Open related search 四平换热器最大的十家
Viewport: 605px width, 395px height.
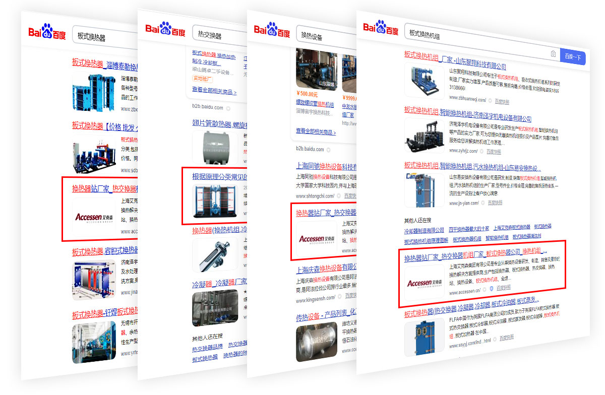click(x=468, y=229)
